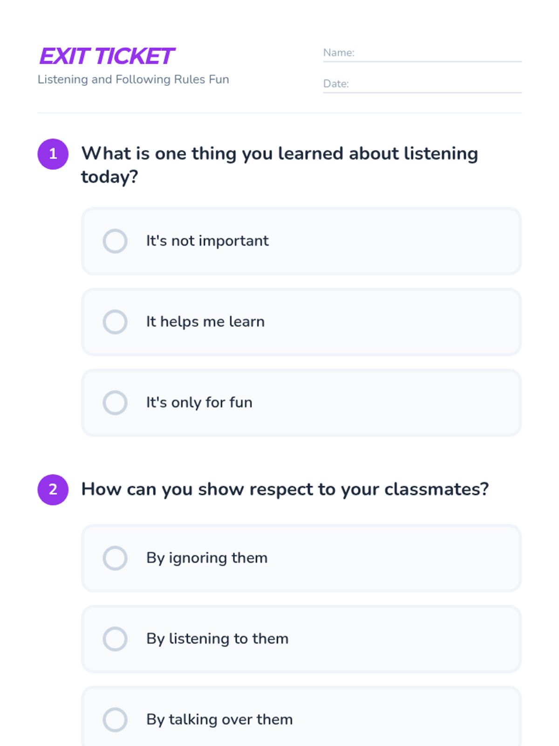Viewport: 559px width, 746px height.
Task: Click the Name input line
Action: (438, 54)
